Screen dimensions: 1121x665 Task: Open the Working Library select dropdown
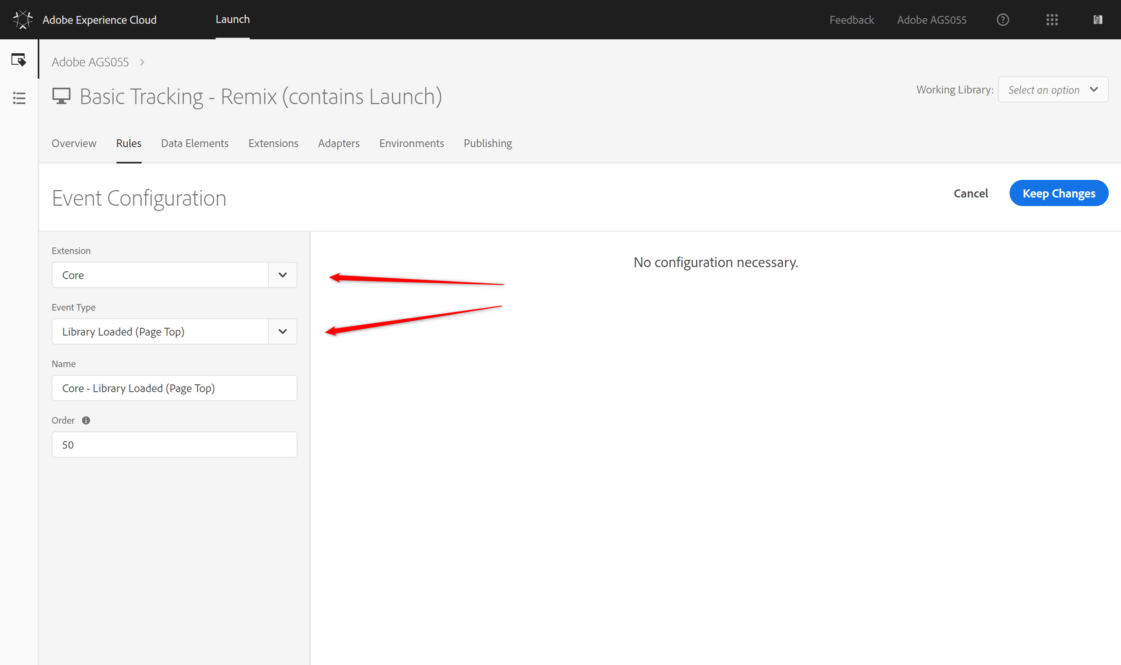point(1053,90)
